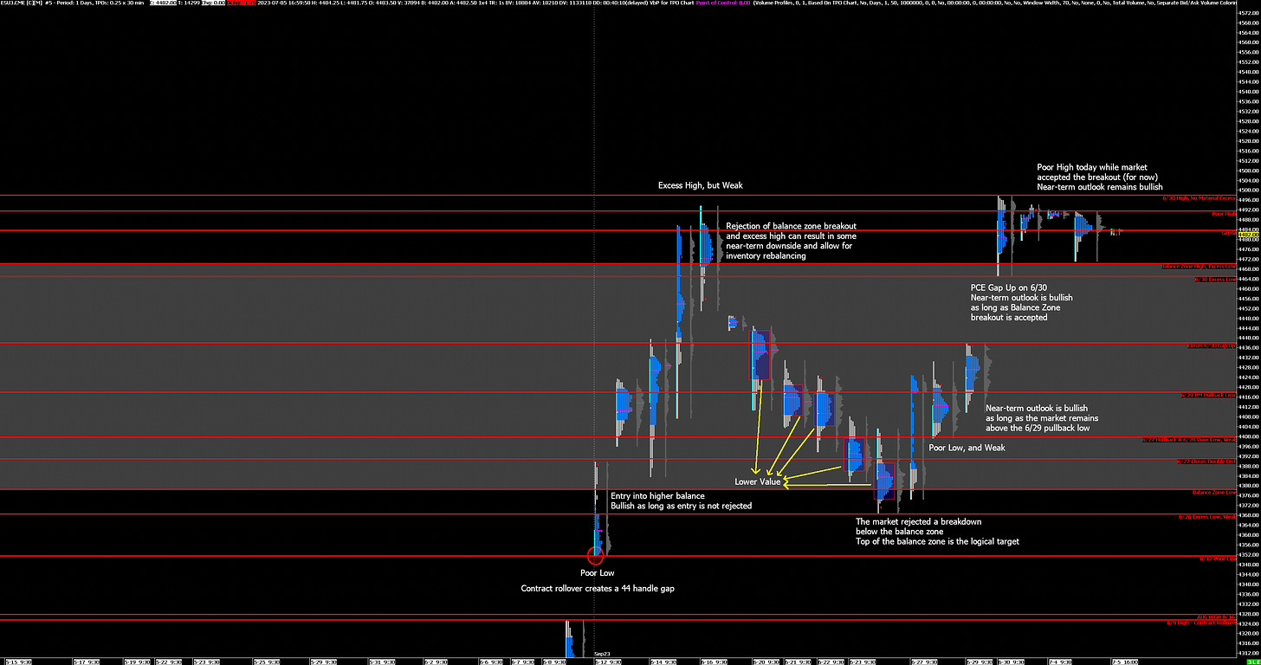
Task: Select 'Rejection of balance zone breakout' annotation text
Action: pyautogui.click(x=792, y=224)
